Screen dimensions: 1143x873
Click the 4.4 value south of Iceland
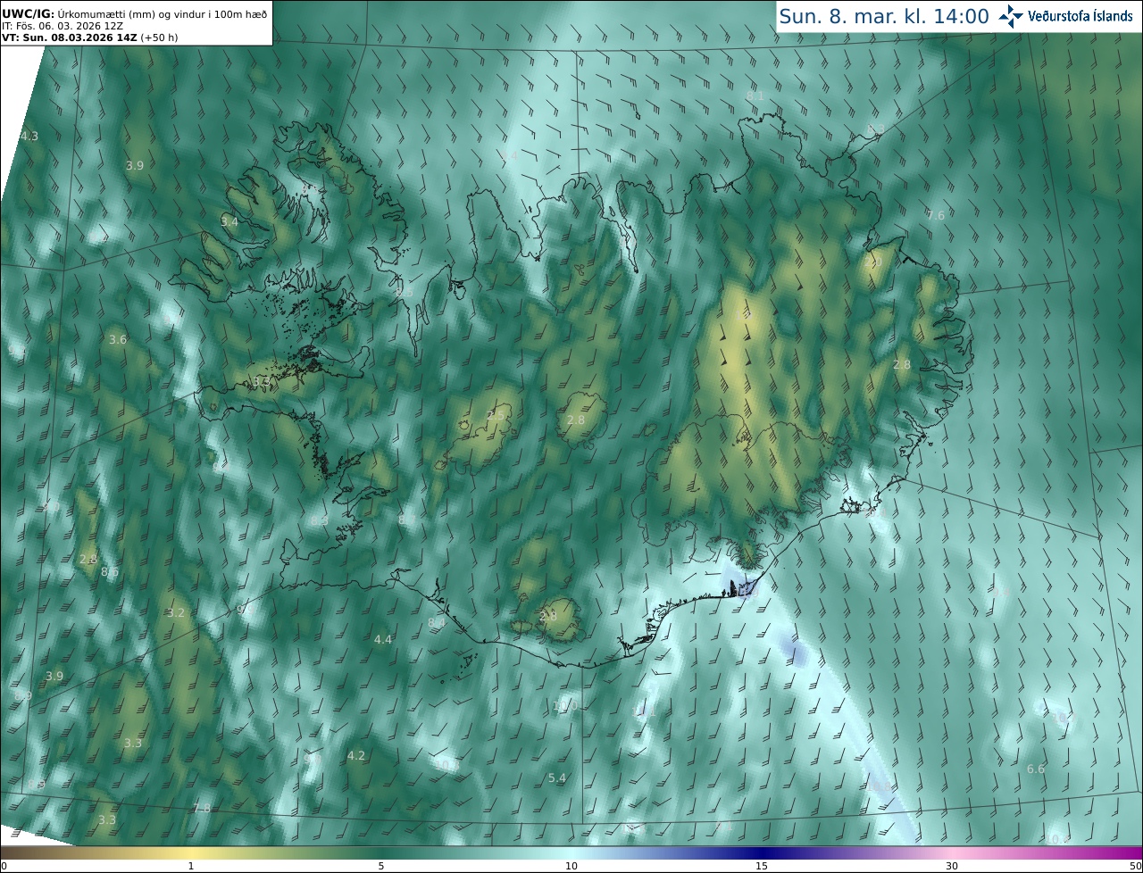pos(383,640)
